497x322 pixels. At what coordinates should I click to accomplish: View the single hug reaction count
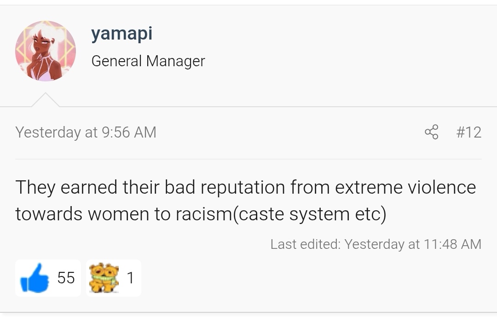click(x=130, y=278)
